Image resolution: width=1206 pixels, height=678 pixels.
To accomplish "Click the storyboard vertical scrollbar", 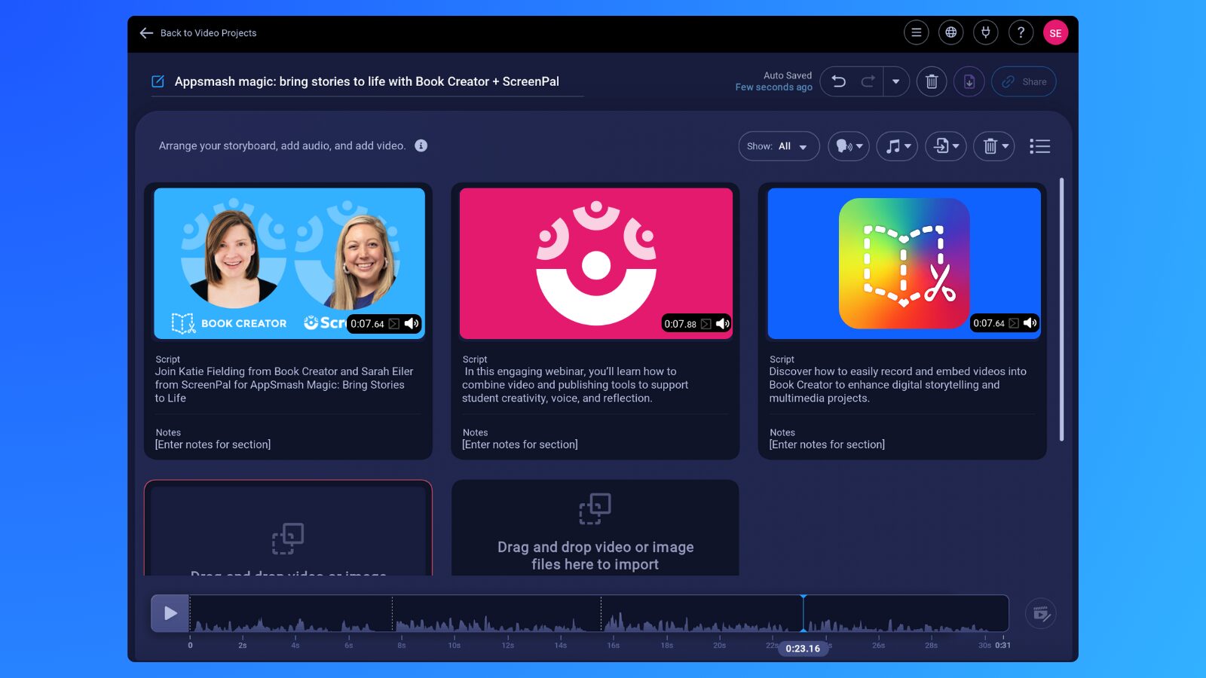I will click(x=1061, y=309).
